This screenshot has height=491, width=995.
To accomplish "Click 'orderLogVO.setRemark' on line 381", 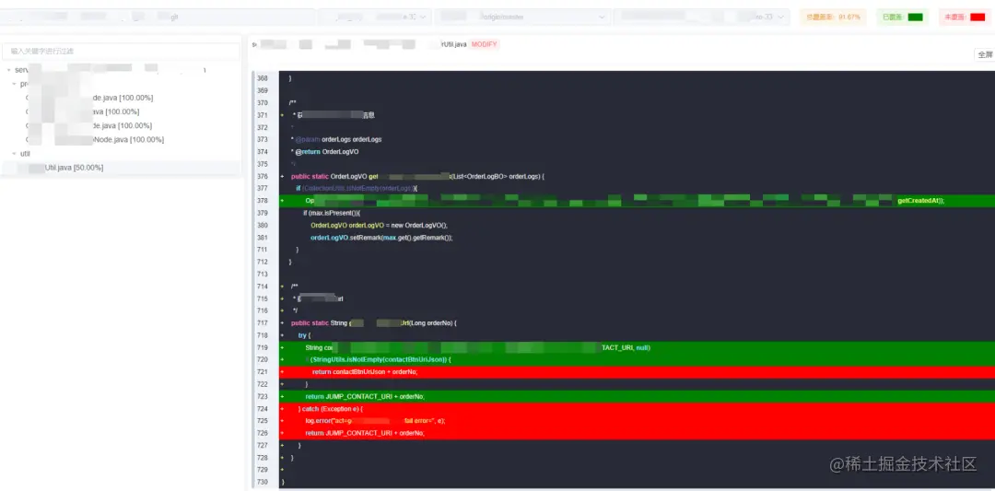I will (345, 238).
